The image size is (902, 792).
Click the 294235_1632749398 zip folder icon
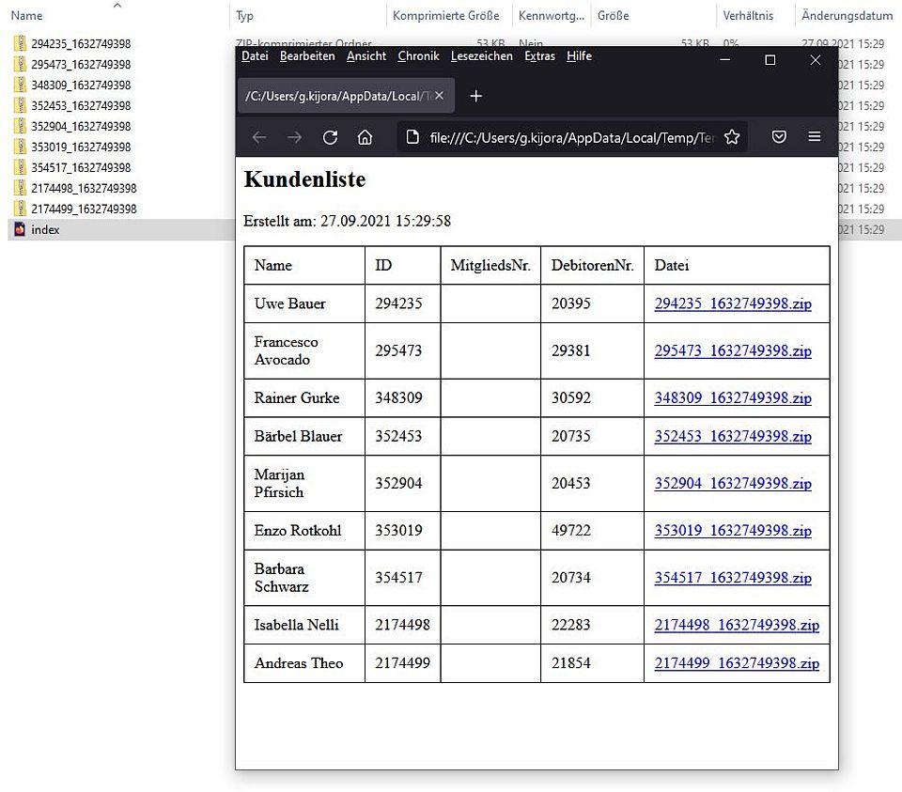[x=20, y=43]
